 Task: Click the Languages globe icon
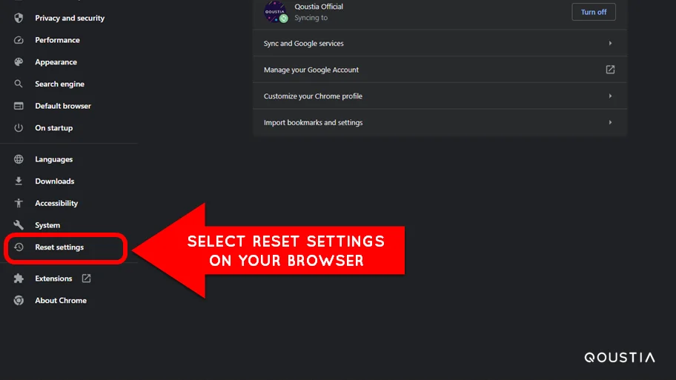pos(19,159)
